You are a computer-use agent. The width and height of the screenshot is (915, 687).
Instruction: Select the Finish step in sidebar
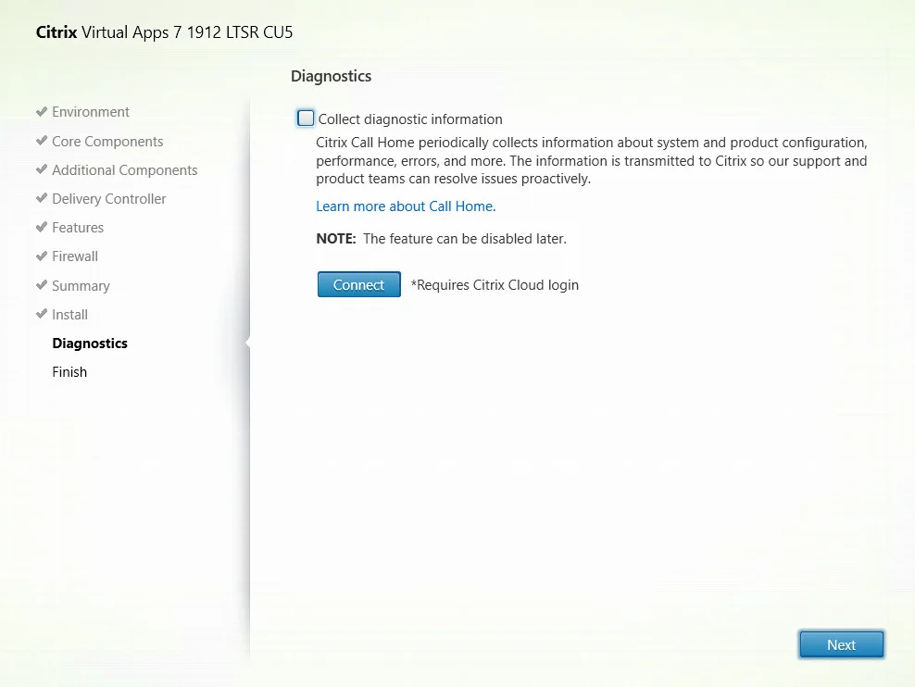tap(69, 372)
